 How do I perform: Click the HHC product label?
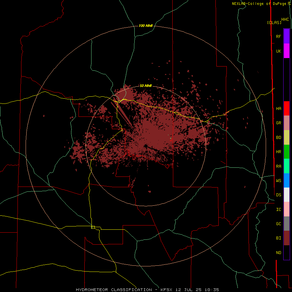tap(285, 19)
